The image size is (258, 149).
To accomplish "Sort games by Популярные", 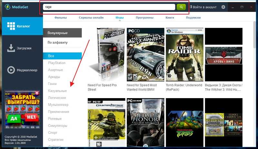I will pos(62,33).
